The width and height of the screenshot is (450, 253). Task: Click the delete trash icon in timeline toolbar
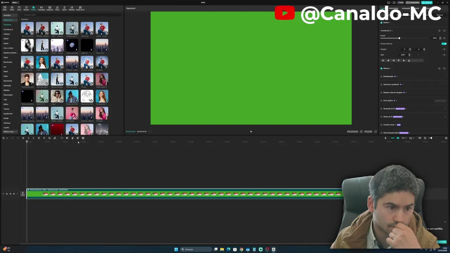coord(39,138)
